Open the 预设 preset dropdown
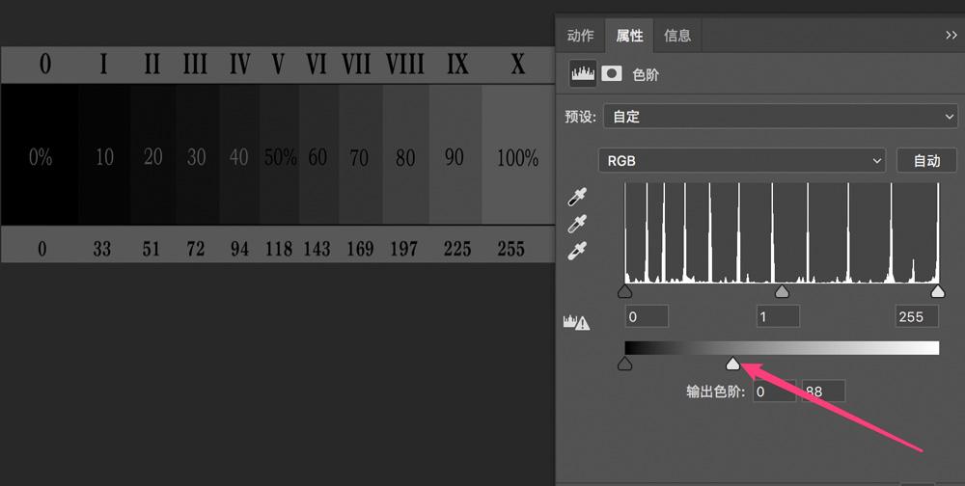This screenshot has width=965, height=486. click(781, 117)
